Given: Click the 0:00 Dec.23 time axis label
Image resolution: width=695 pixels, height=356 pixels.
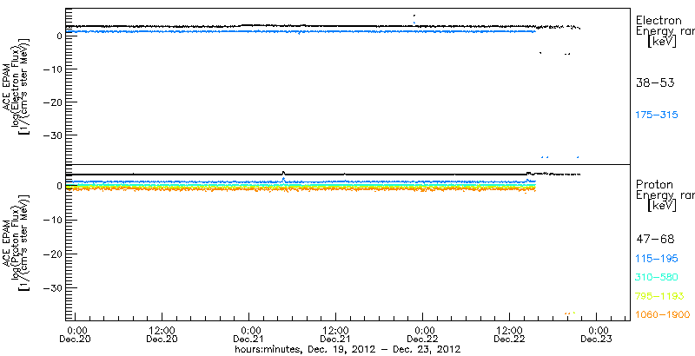Looking at the screenshot, I should [596, 334].
